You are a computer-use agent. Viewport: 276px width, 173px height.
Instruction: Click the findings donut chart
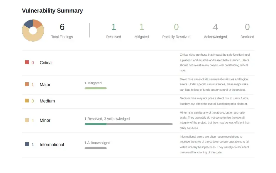click(33, 30)
